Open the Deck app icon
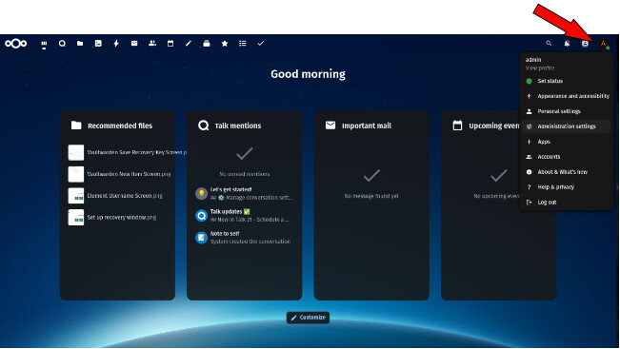 (x=207, y=44)
